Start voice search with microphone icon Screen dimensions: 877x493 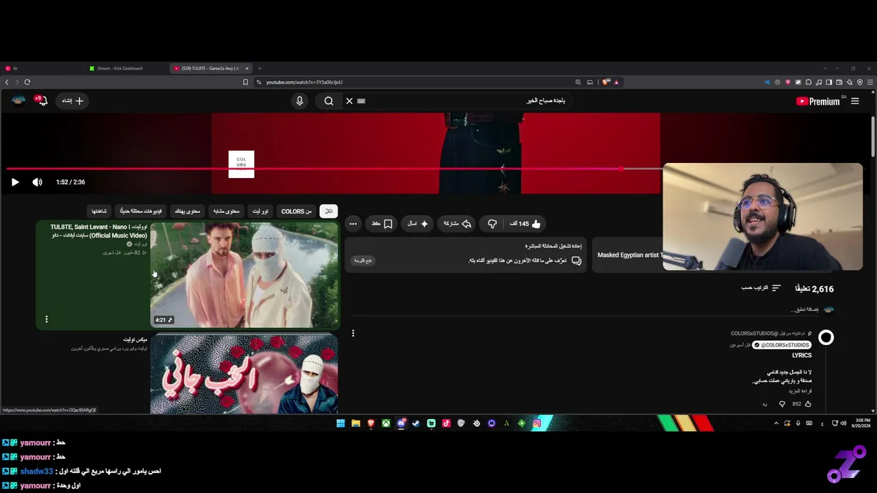(299, 101)
